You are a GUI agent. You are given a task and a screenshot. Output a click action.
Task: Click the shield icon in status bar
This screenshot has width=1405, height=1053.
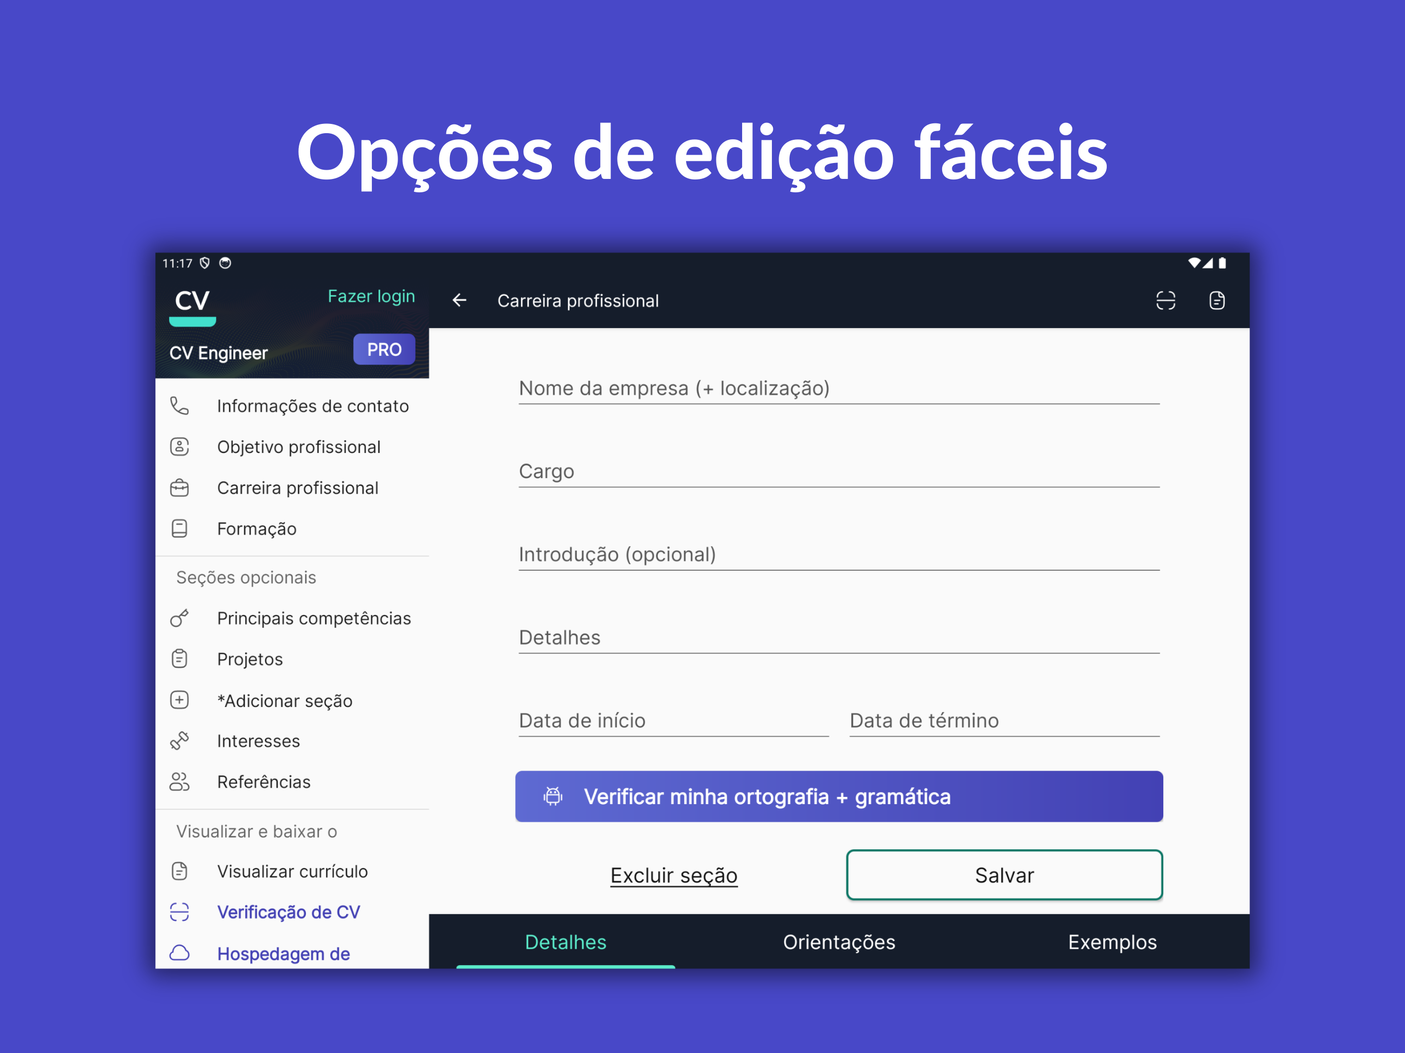click(x=205, y=263)
